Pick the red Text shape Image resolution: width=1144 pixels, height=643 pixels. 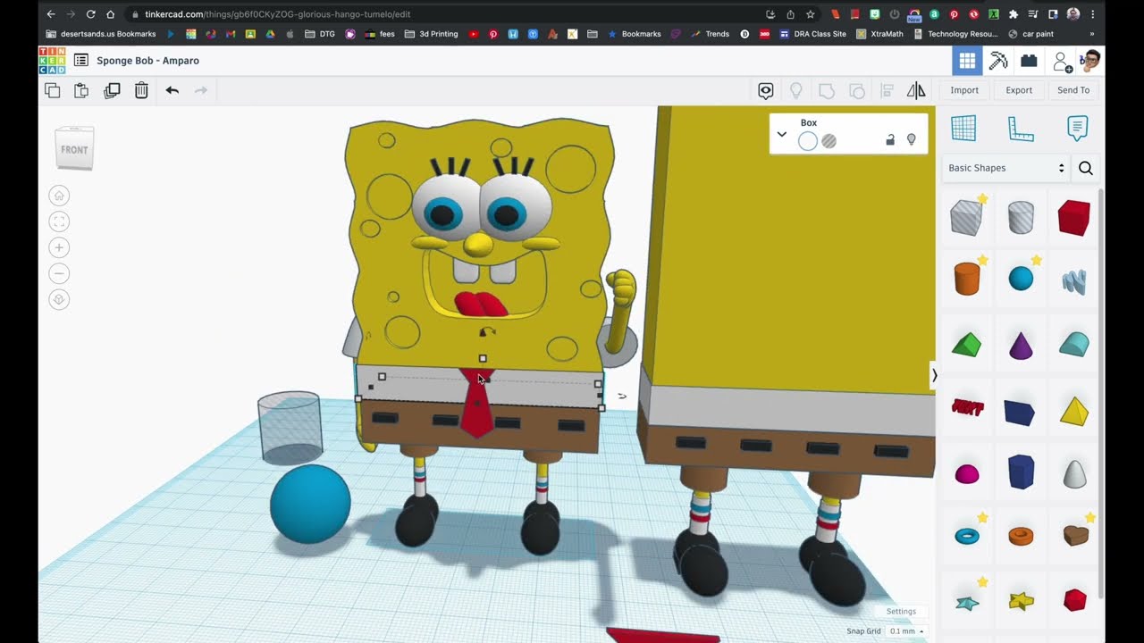point(967,408)
